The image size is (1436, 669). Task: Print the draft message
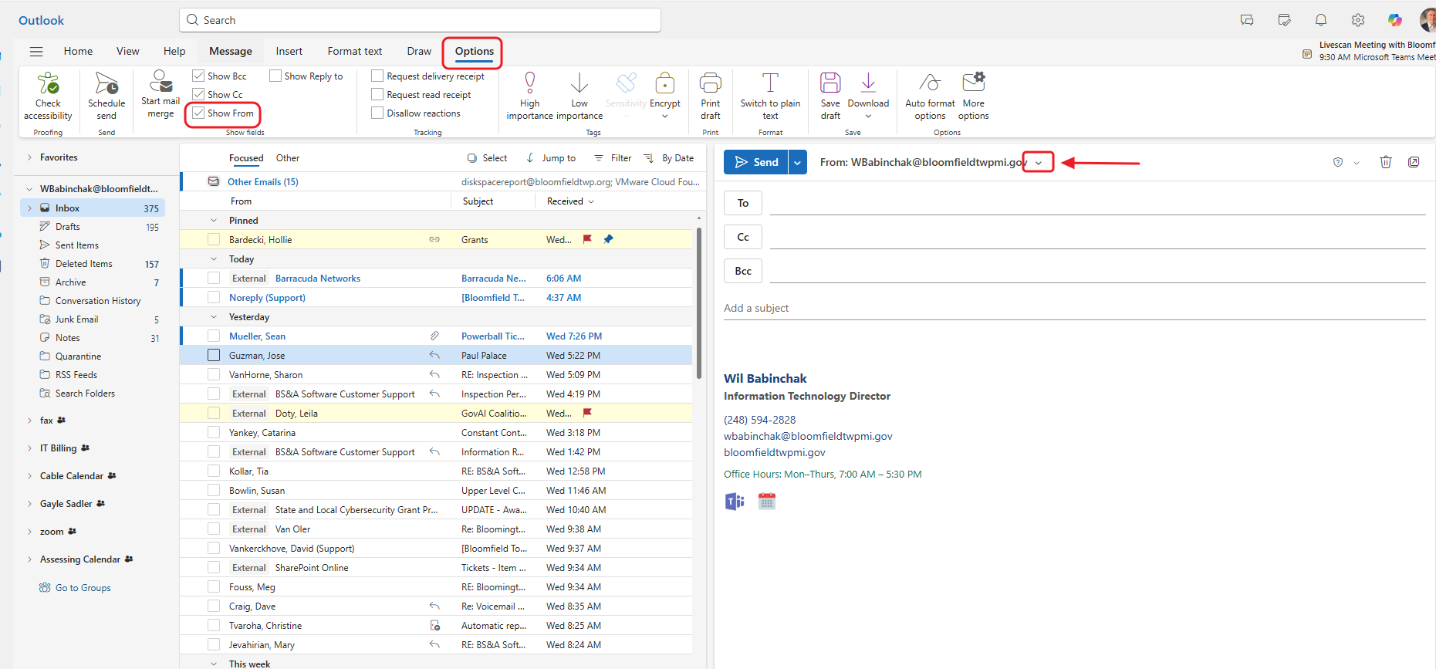tap(711, 96)
